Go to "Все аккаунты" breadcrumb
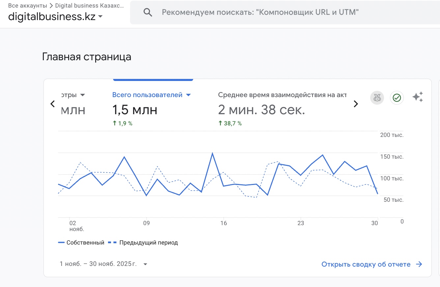 click(28, 6)
